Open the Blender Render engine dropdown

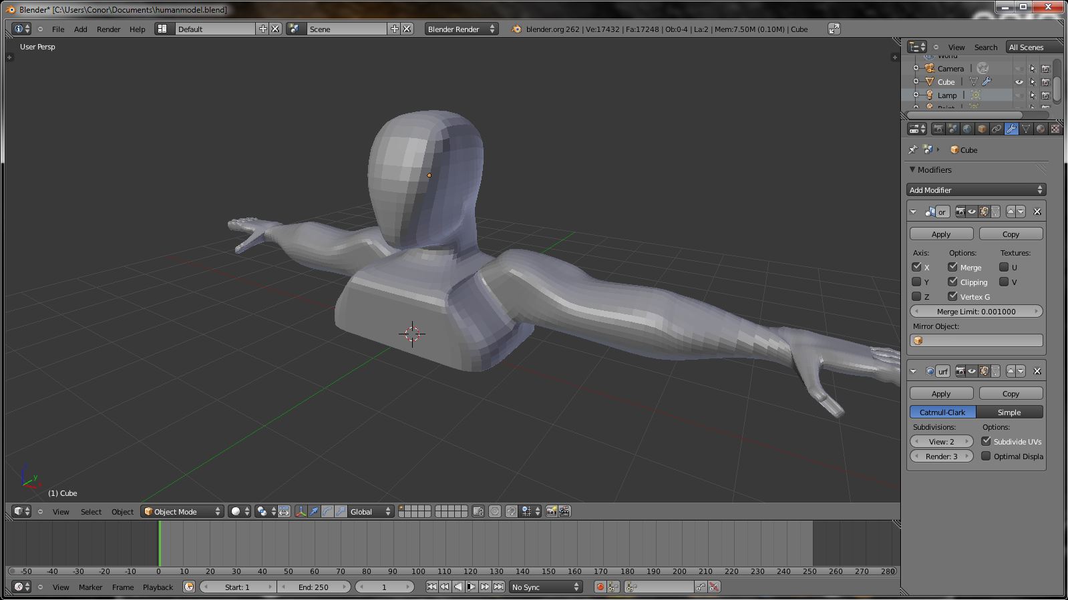462,29
